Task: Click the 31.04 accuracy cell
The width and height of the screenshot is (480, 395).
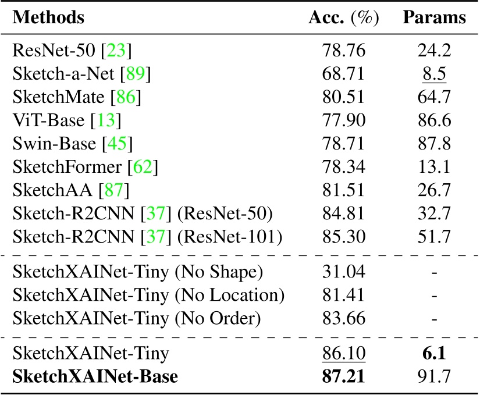Action: click(343, 272)
